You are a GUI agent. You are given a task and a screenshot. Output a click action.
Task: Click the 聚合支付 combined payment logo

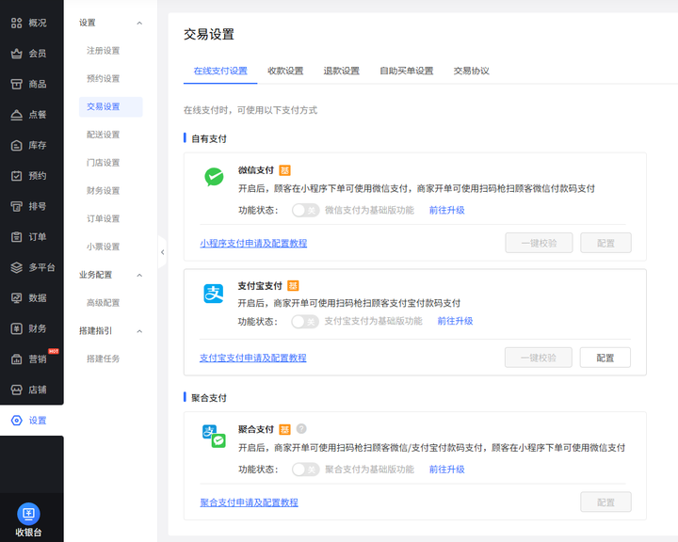[x=214, y=436]
